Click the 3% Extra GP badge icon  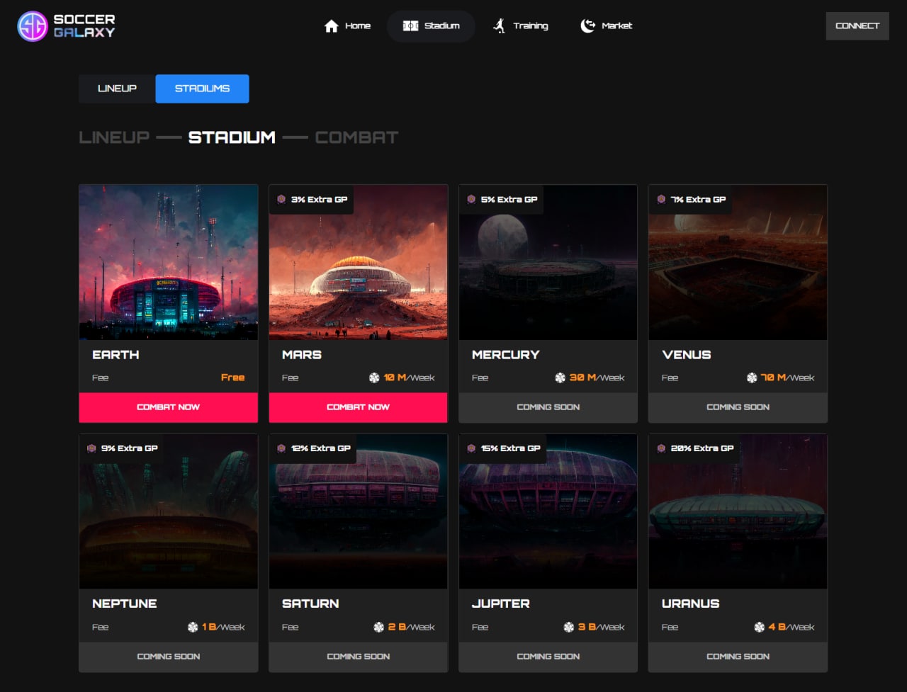pyautogui.click(x=281, y=200)
